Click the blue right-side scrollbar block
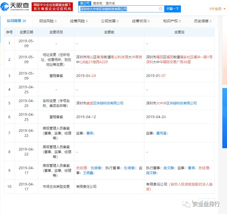The image size is (227, 214). coord(225,118)
